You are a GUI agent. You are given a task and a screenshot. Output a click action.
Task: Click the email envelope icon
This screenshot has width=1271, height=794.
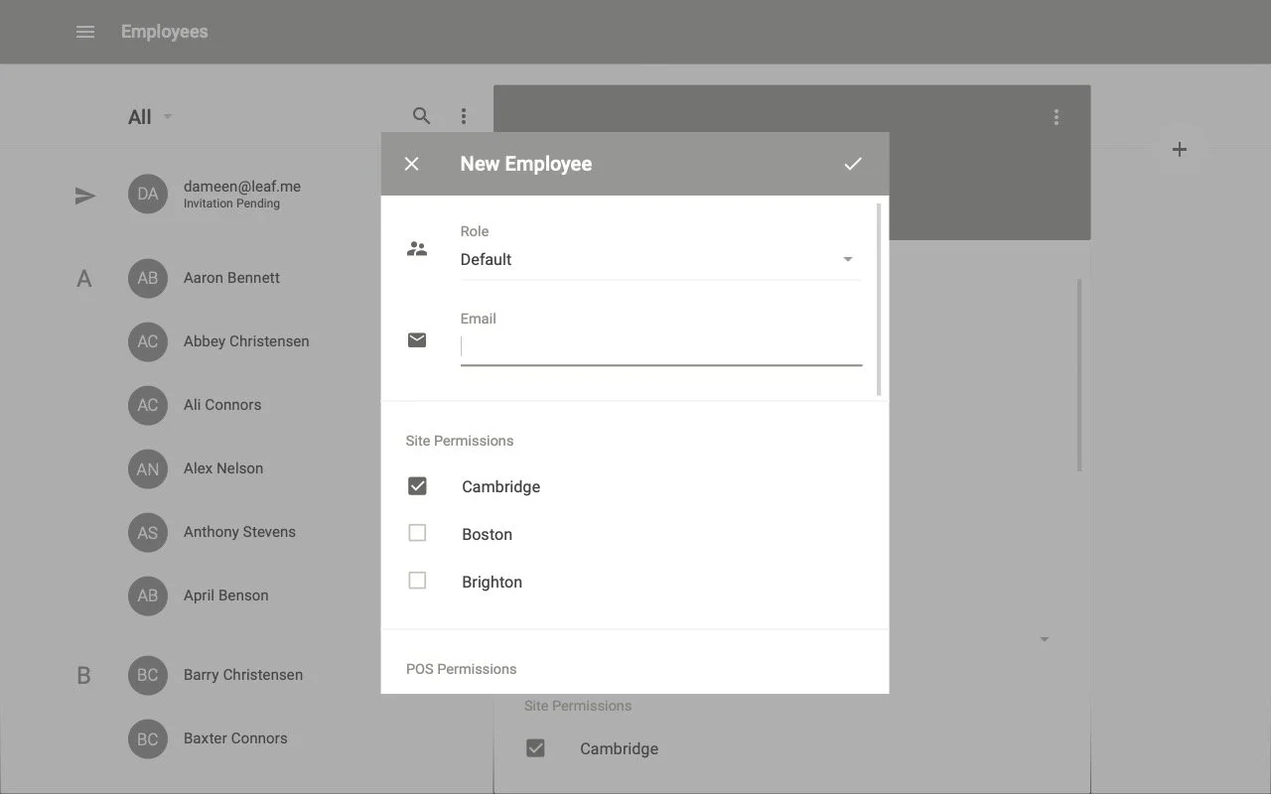click(416, 339)
